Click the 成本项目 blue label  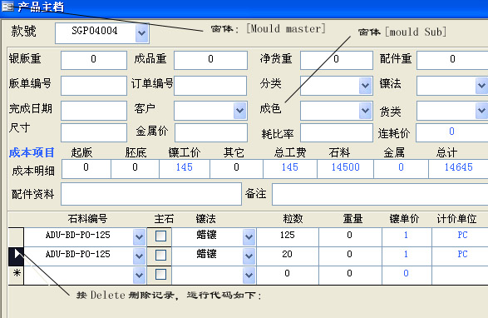[x=32, y=153]
